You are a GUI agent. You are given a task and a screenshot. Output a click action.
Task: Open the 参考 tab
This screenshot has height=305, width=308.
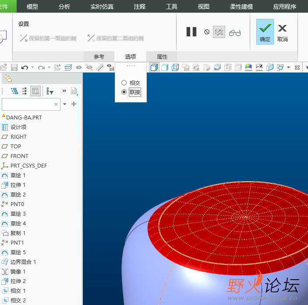[99, 57]
